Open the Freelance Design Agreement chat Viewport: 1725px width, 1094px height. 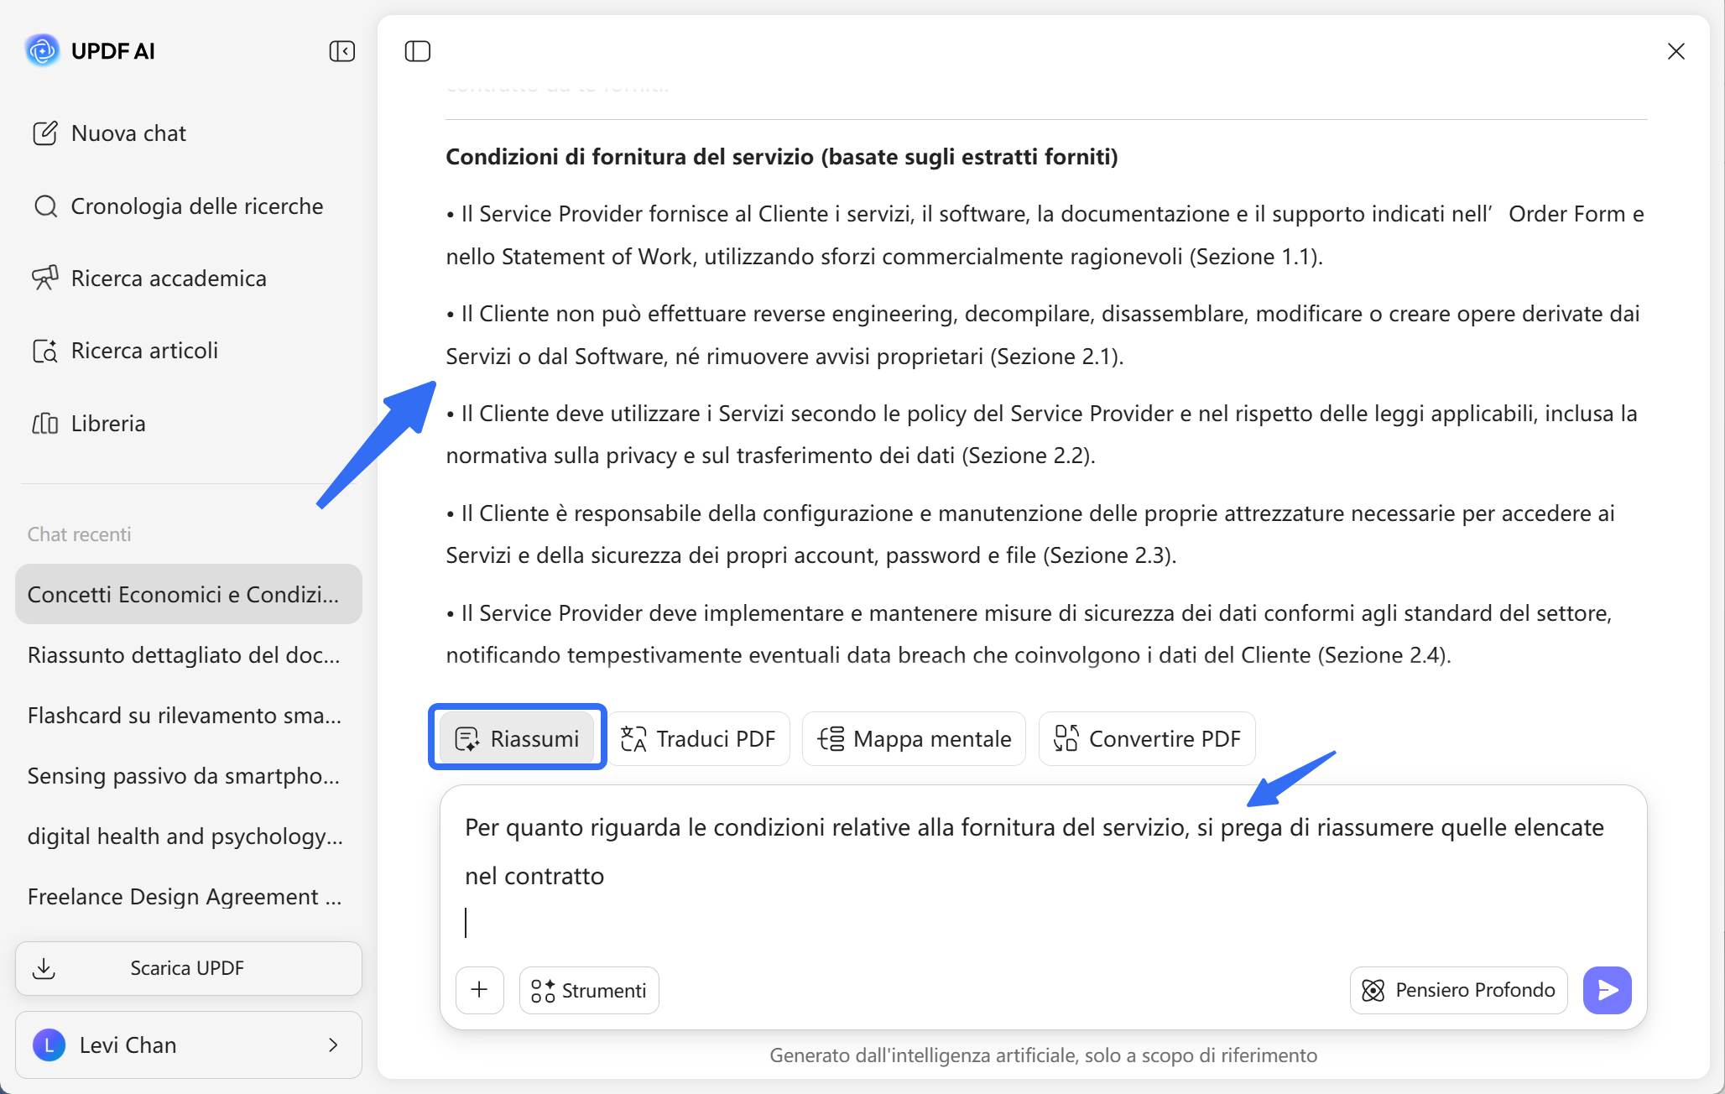pyautogui.click(x=185, y=897)
